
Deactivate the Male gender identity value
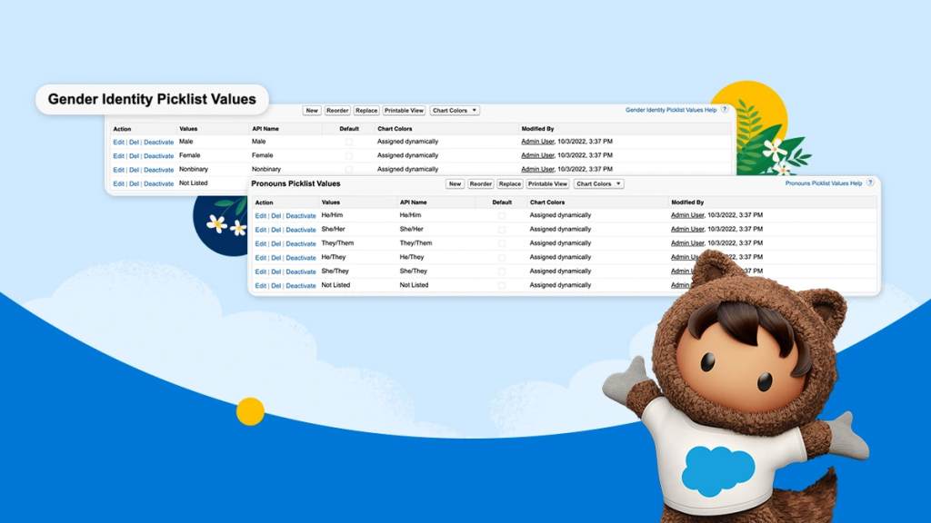158,143
